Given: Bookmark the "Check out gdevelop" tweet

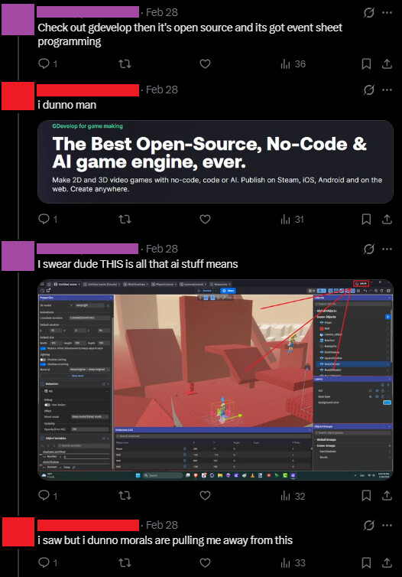Looking at the screenshot, I should pos(366,64).
